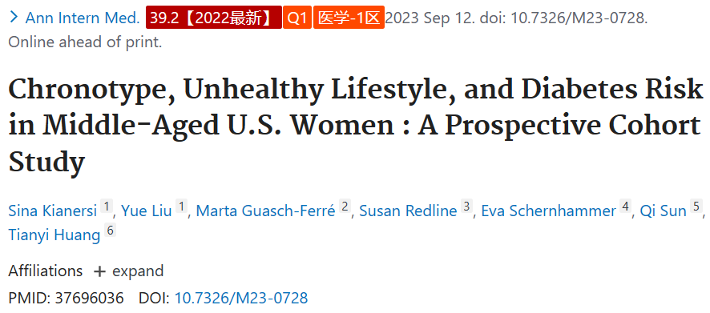This screenshot has height=313, width=710.
Task: Click the plus icon beside expand
Action: point(99,272)
